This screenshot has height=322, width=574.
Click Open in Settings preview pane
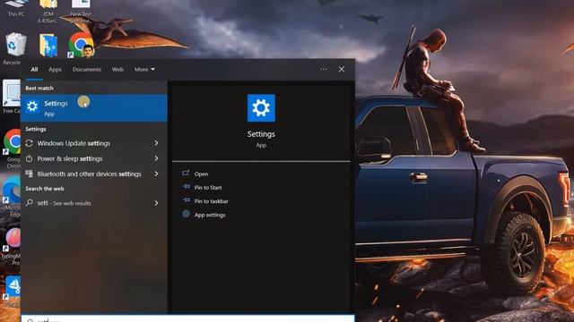[201, 174]
